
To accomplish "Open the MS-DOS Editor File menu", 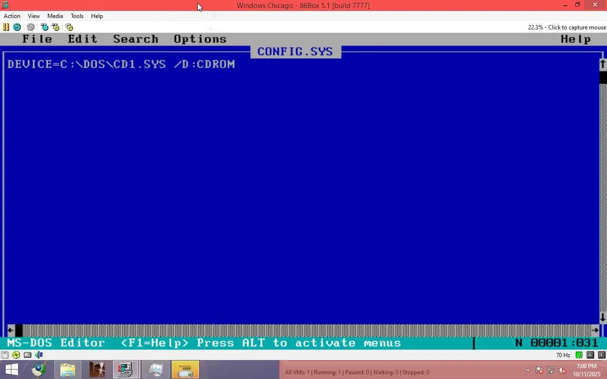I will (37, 39).
